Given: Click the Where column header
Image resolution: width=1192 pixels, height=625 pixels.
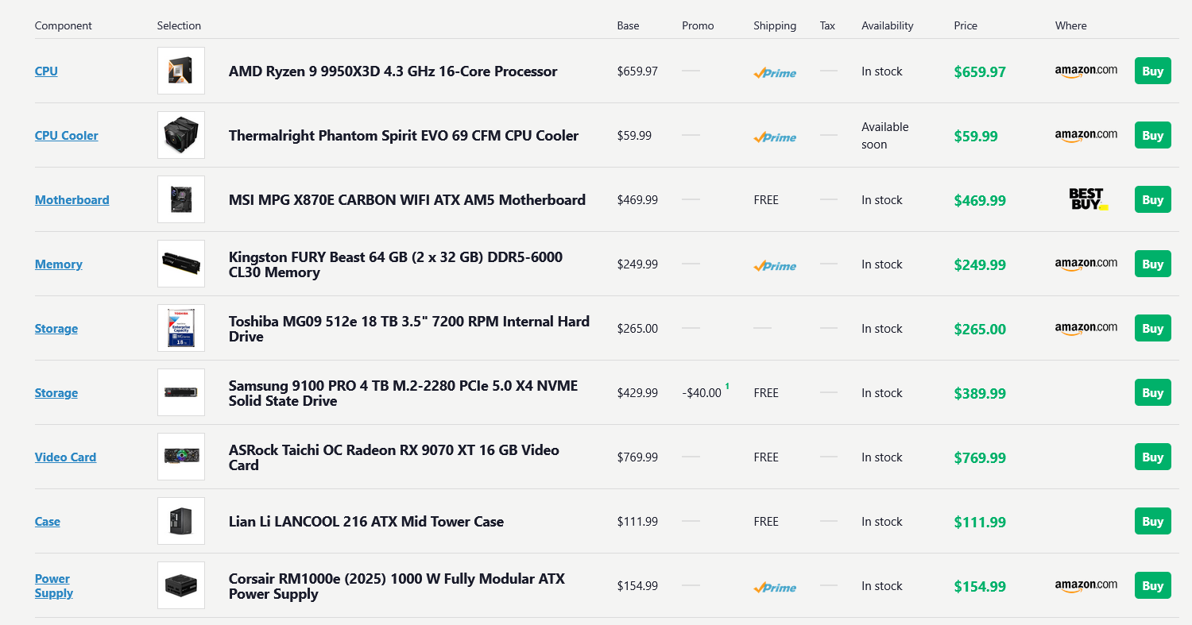Looking at the screenshot, I should pyautogui.click(x=1070, y=25).
